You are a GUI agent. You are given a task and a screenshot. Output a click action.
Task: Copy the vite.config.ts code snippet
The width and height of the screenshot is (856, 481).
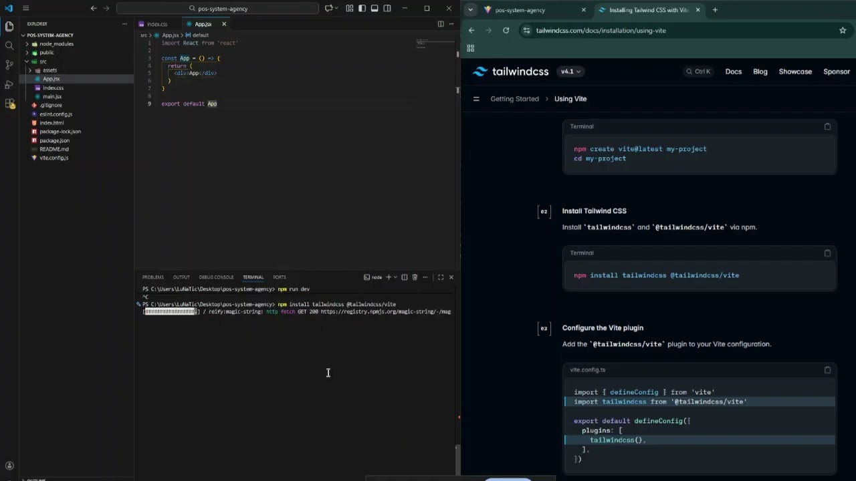827,369
